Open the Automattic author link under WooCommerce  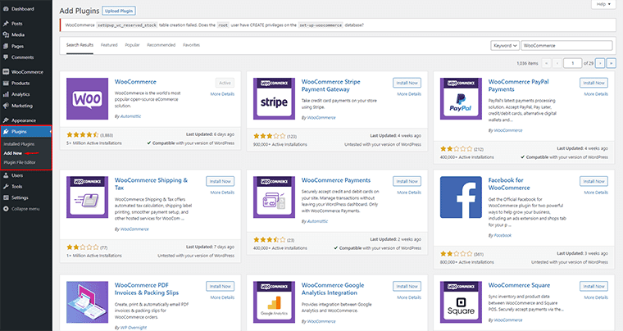pyautogui.click(x=130, y=116)
